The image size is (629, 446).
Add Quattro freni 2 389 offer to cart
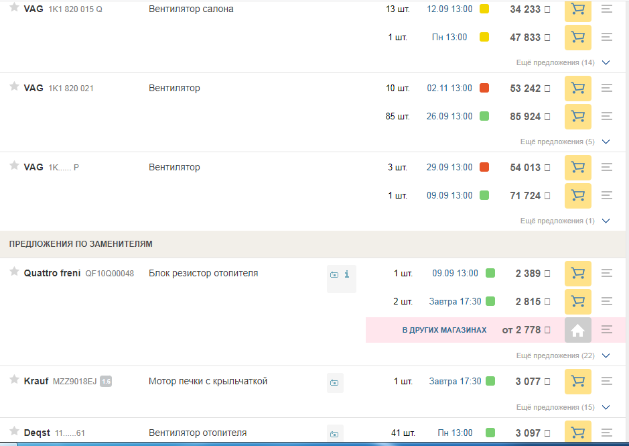pyautogui.click(x=577, y=274)
